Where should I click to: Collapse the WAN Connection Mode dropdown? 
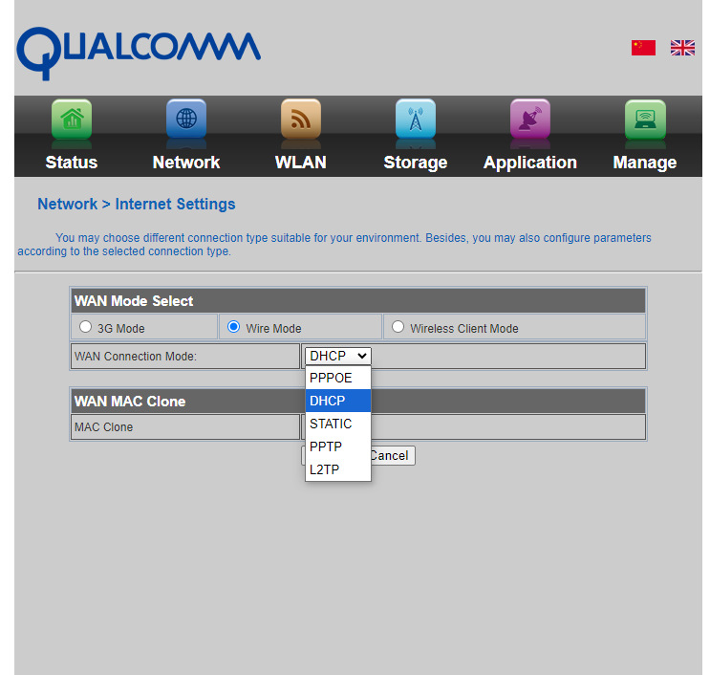(337, 356)
